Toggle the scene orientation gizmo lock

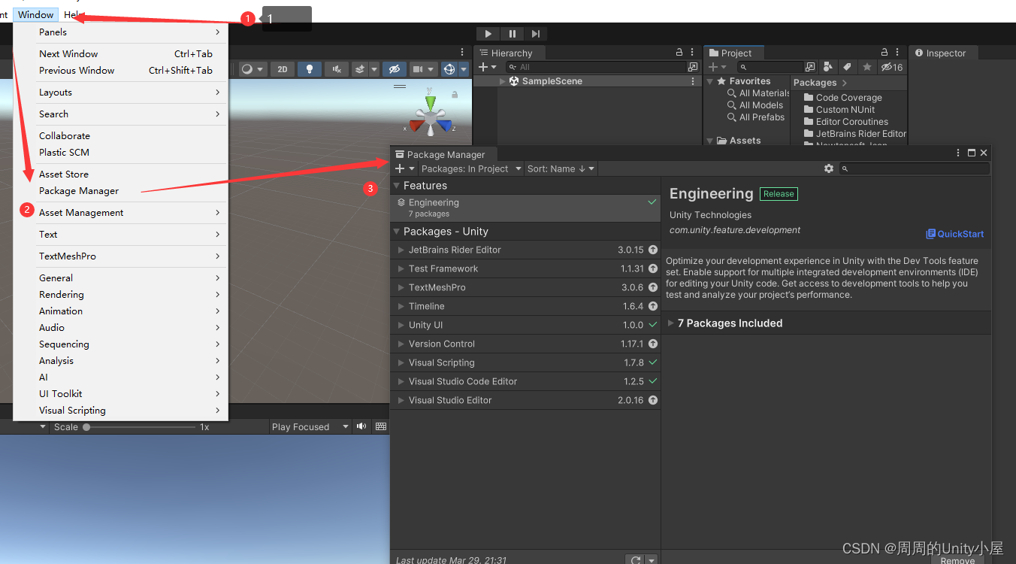[455, 95]
